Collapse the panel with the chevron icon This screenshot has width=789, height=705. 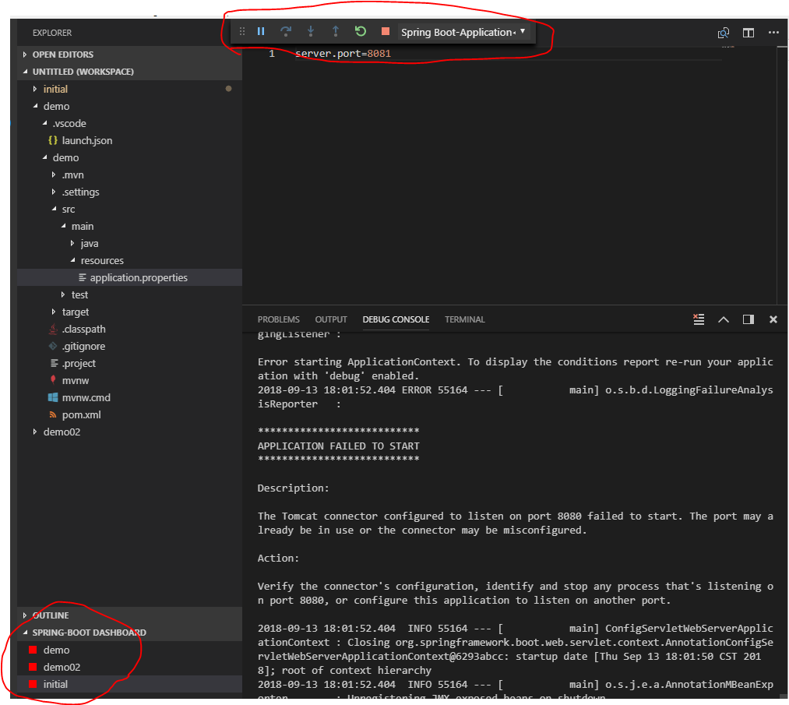(x=724, y=319)
